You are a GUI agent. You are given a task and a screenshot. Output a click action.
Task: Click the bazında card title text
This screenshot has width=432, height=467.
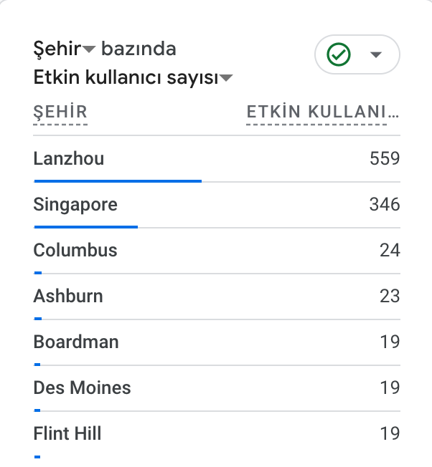click(138, 49)
